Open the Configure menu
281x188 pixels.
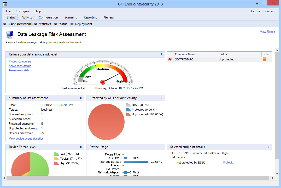(22, 11)
